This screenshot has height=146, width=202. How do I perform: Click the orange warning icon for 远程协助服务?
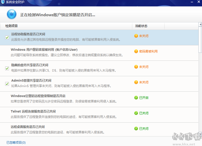(x=136, y=36)
